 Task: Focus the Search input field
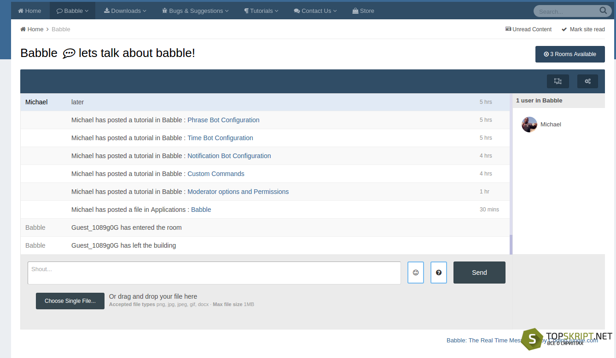[567, 11]
